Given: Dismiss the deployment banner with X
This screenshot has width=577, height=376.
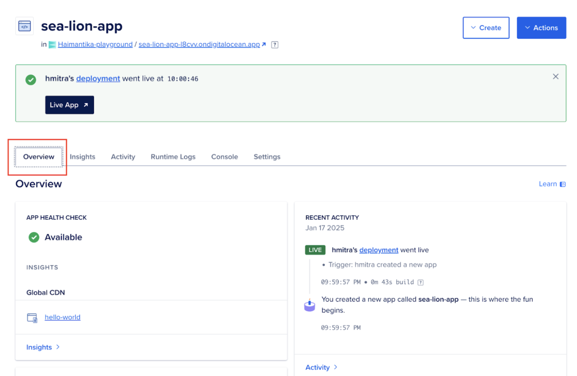Looking at the screenshot, I should (556, 76).
